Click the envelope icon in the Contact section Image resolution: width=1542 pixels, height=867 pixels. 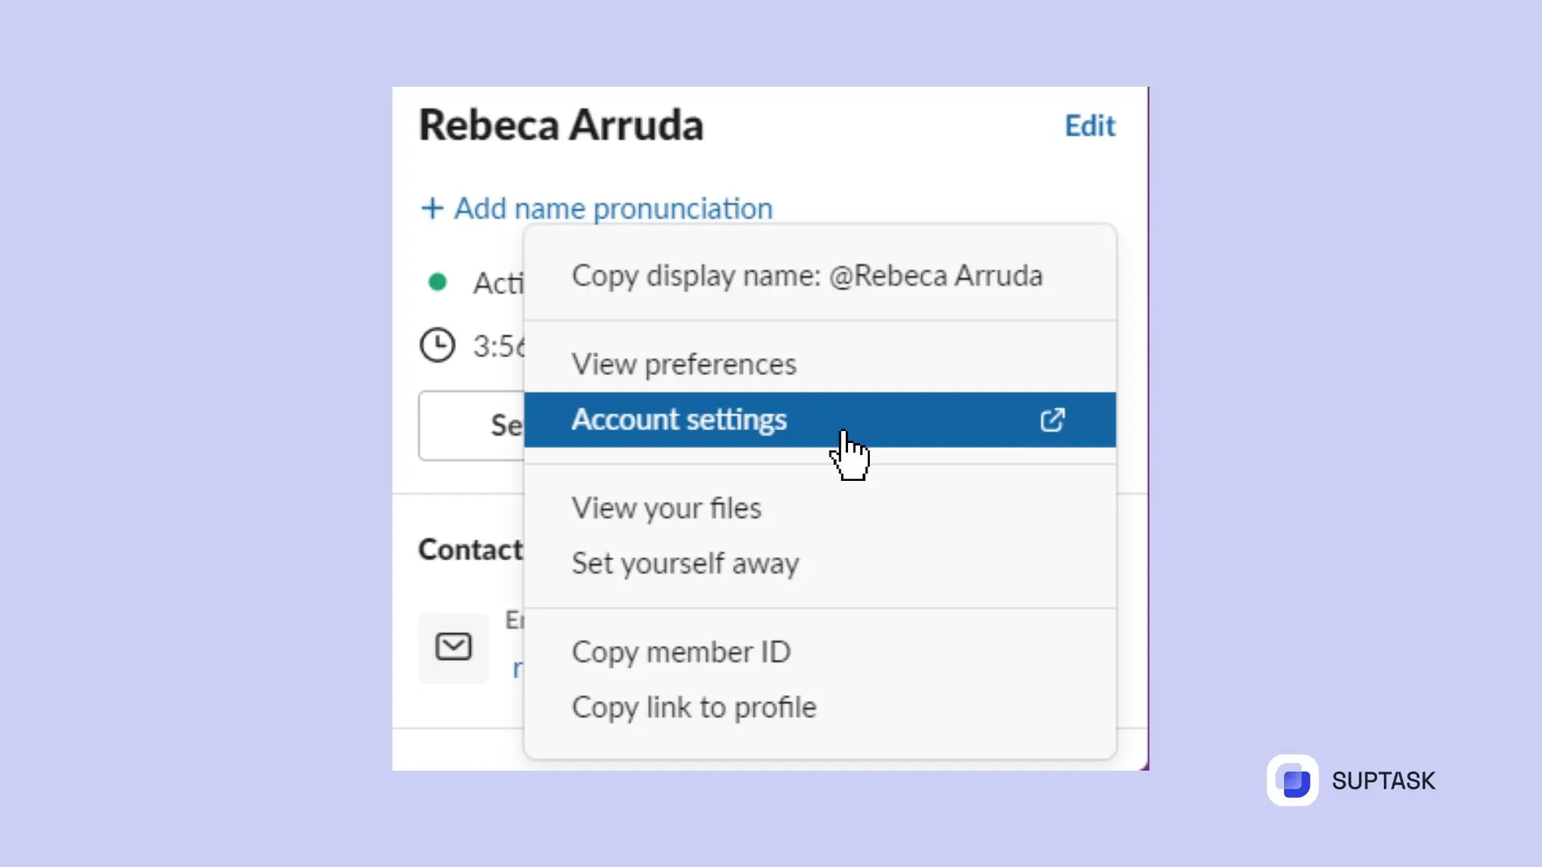tap(453, 647)
